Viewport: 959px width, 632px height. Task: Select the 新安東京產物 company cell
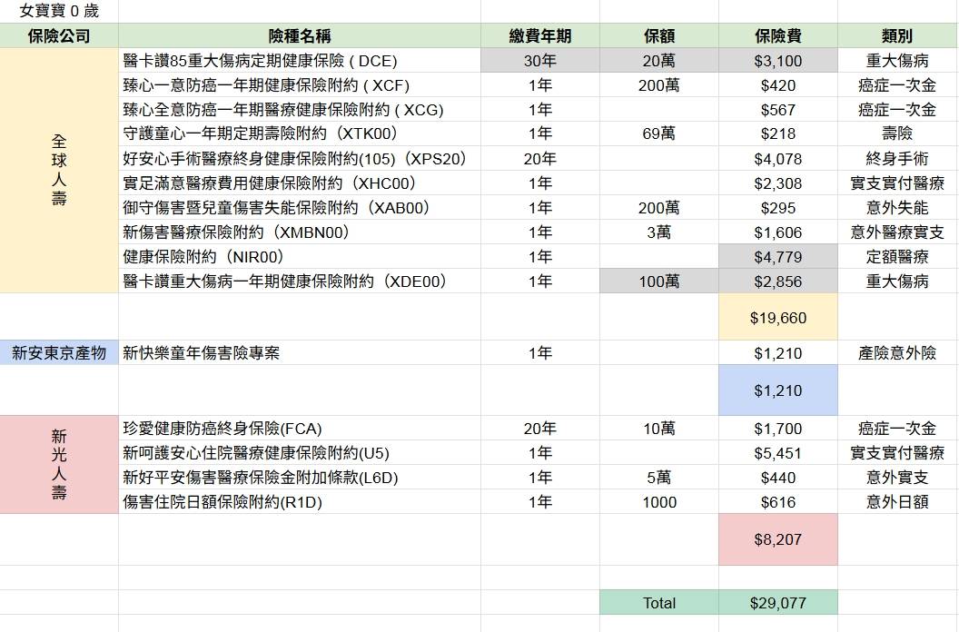tap(59, 353)
